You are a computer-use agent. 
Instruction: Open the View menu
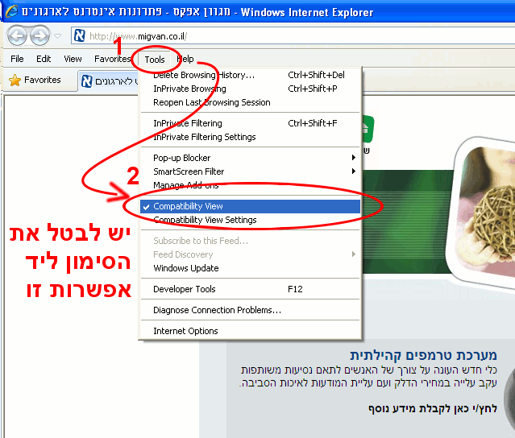tap(73, 59)
